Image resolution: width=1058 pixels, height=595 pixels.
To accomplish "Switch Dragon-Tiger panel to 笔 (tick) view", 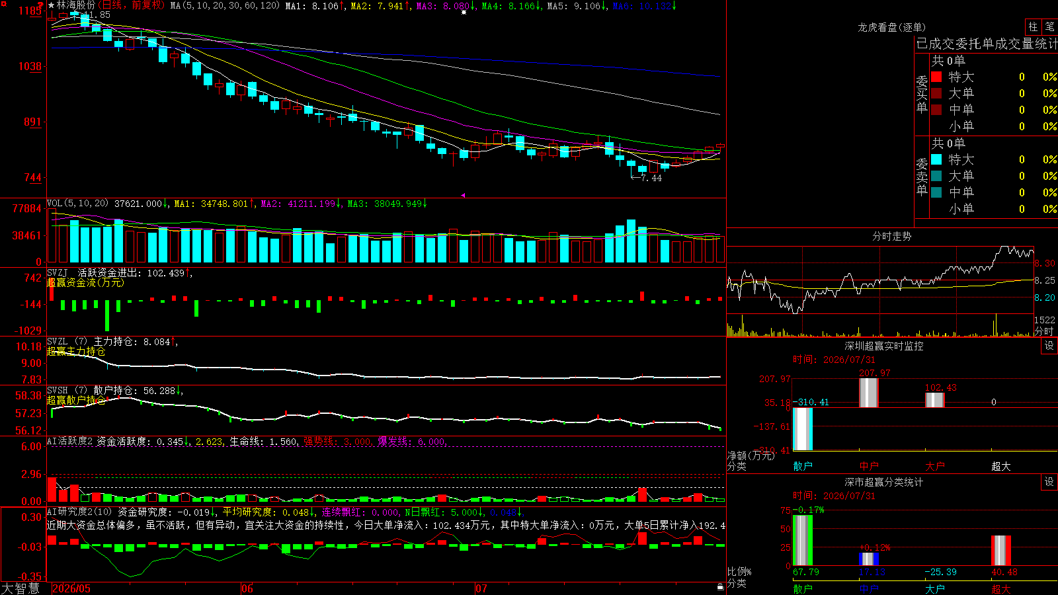I will 1049,26.
